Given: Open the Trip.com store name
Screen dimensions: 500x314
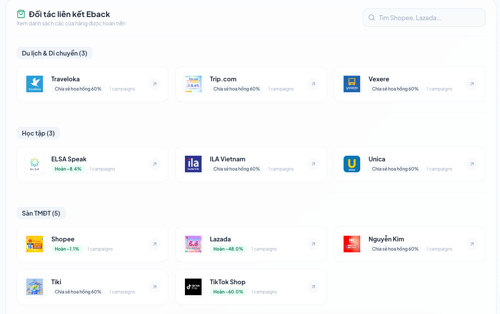Looking at the screenshot, I should pos(223,79).
